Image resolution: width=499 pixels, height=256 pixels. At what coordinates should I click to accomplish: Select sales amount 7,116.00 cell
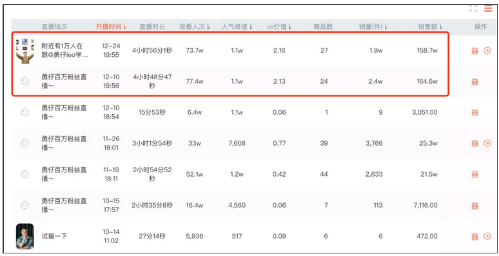tap(426, 205)
